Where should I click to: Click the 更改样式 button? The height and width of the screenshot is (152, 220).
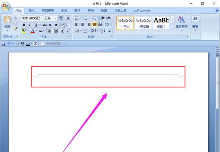tap(181, 23)
